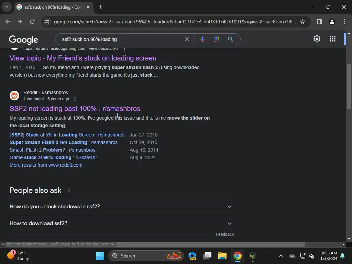Click the browser forward arrow

coord(20,22)
